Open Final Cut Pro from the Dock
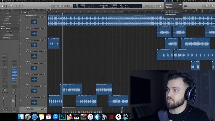Image resolution: width=215 pixels, height=121 pixels. click(x=70, y=117)
